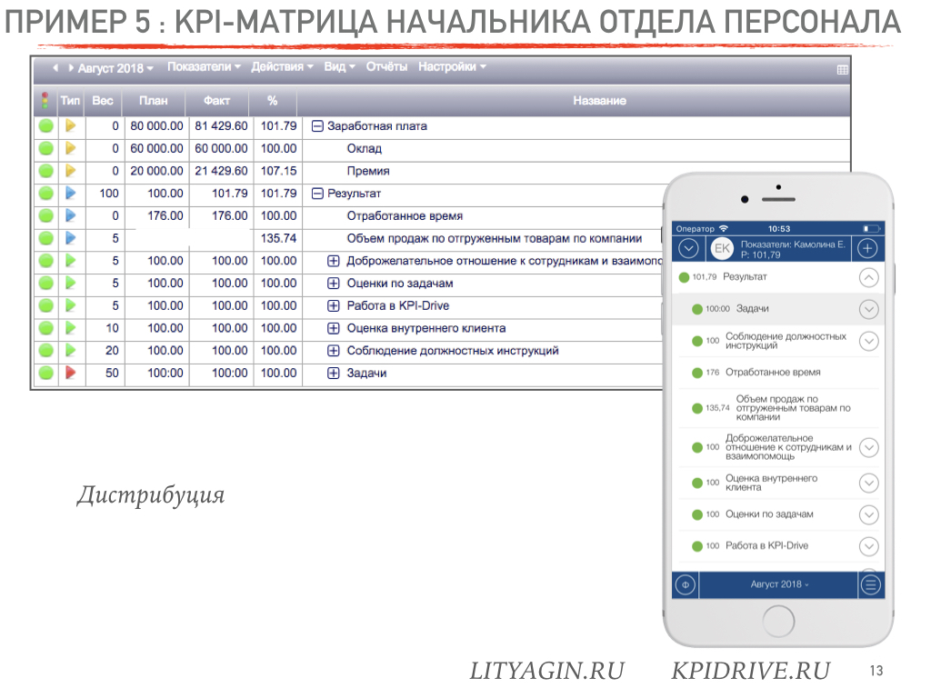931x698 pixels.
Task: Expand the Задачи row in table
Action: click(x=334, y=374)
